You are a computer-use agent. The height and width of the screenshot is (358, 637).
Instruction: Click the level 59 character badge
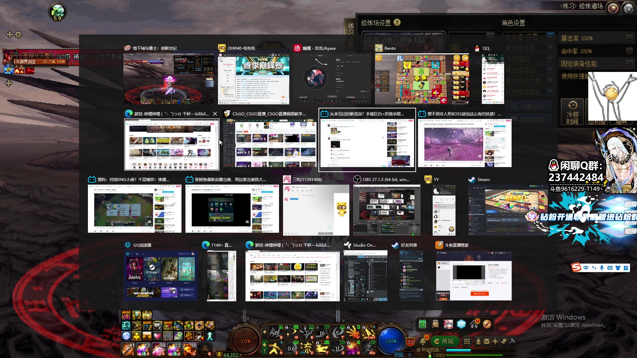58,12
